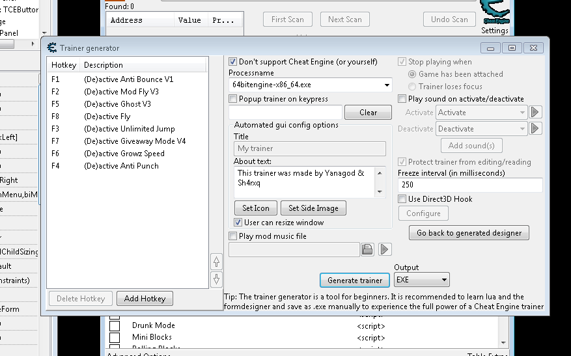Open the Processname dropdown list
Viewport: 571px width, 356px height.
coord(387,85)
